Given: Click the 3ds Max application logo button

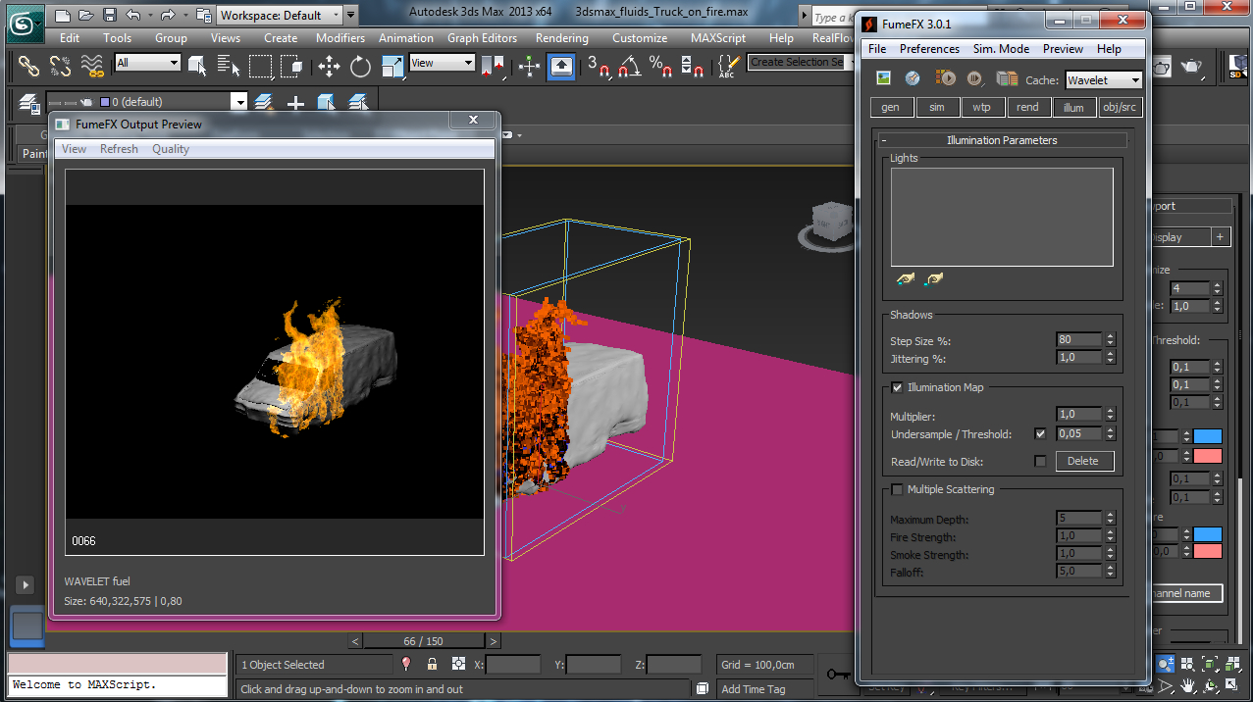Looking at the screenshot, I should click(25, 24).
